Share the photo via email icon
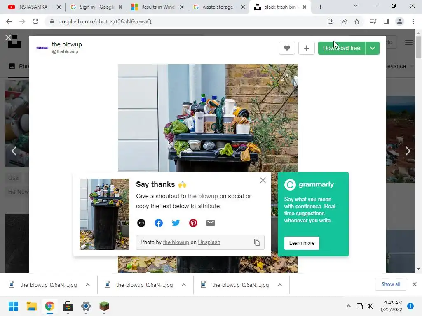The image size is (422, 316). 211,223
